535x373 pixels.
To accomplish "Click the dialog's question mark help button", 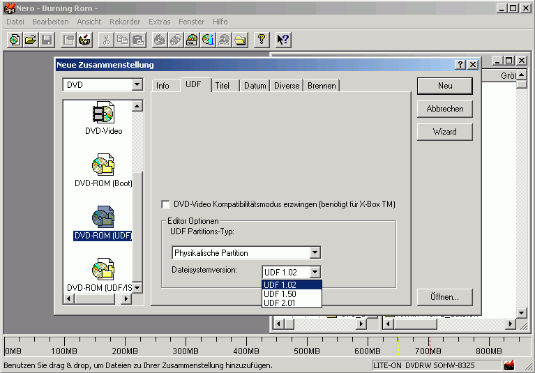I will coord(460,64).
